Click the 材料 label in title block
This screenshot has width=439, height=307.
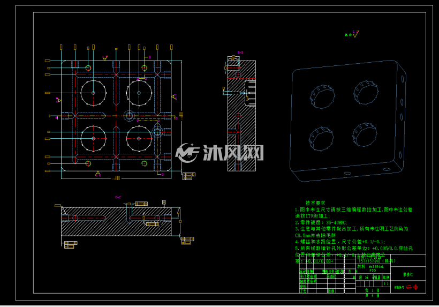click(361, 267)
